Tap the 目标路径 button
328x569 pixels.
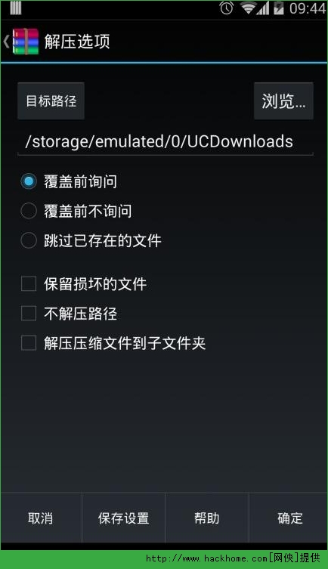(x=51, y=101)
